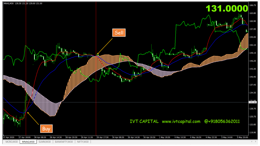This screenshot has width=260, height=146.
Task: Click the 125.75 price scale value
Action: click(253, 117)
